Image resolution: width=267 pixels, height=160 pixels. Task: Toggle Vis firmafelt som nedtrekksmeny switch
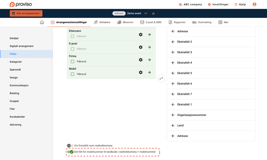coord(70,146)
